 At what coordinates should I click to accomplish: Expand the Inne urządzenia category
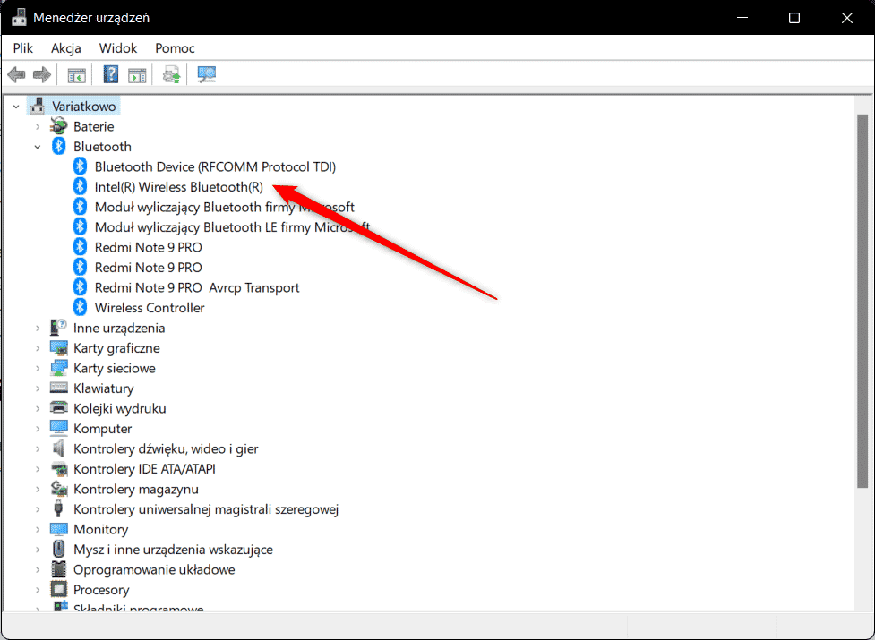(38, 328)
